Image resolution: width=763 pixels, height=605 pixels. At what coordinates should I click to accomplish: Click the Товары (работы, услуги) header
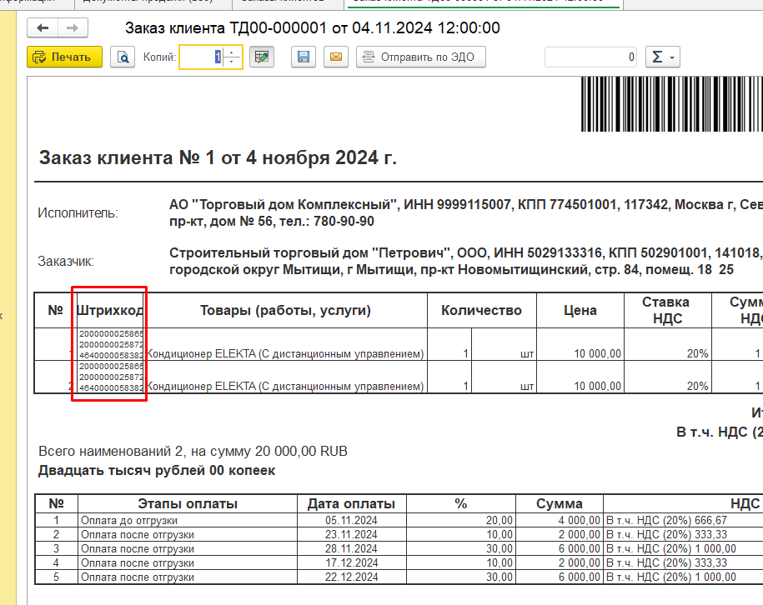click(x=286, y=310)
